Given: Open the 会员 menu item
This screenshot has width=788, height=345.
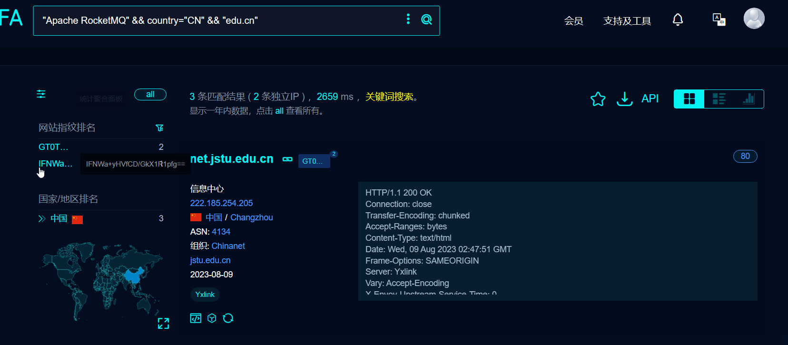Looking at the screenshot, I should point(573,21).
